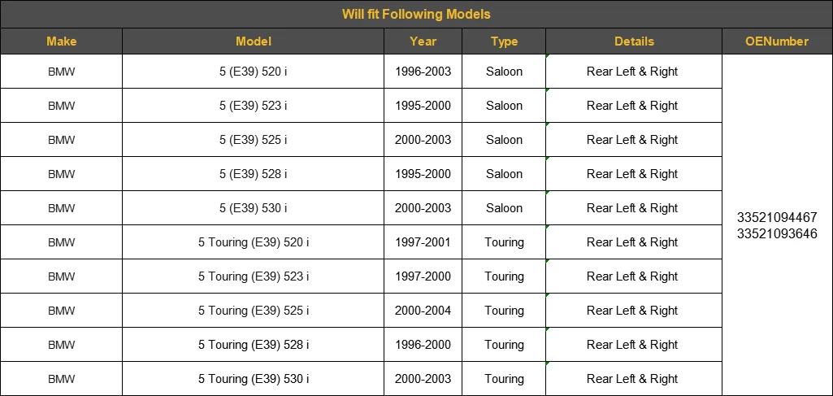Click the Type column header

tap(504, 41)
